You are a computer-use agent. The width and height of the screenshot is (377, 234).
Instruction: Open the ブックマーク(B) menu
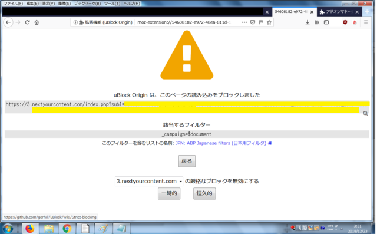point(87,4)
